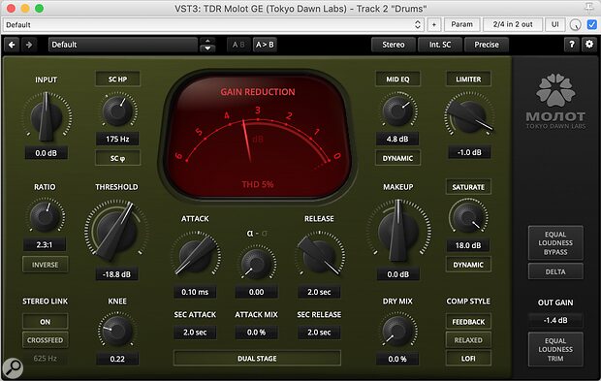Open the host Default preset dropdown
Image resolution: width=601 pixels, height=381 pixels.
[213, 24]
